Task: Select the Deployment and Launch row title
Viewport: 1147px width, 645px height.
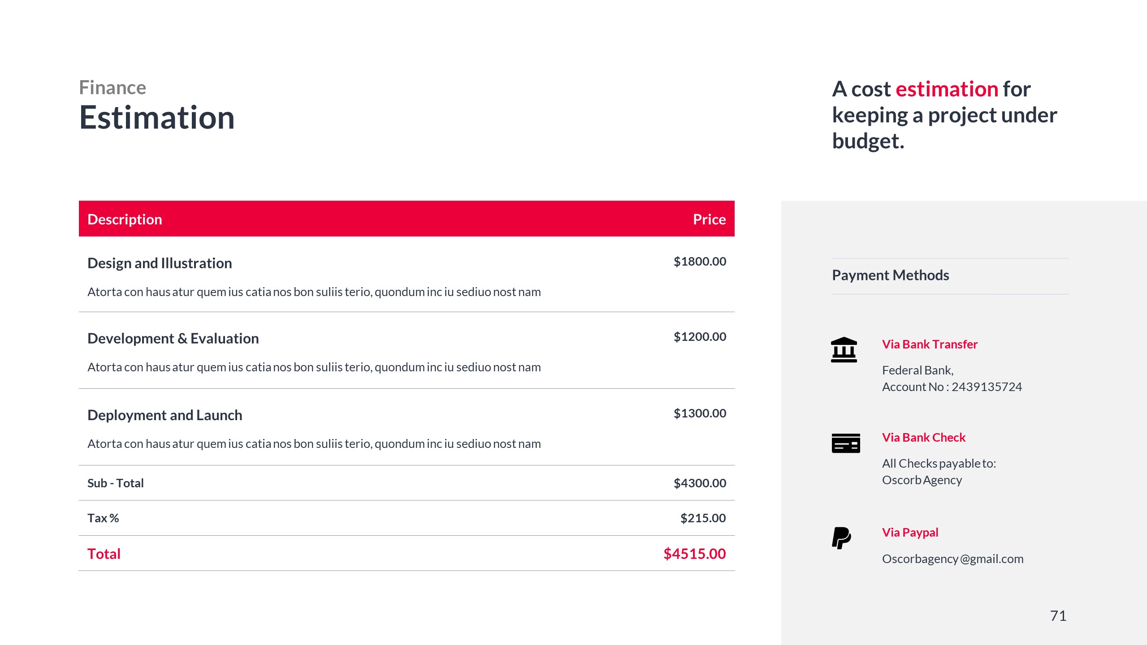Action: click(164, 415)
